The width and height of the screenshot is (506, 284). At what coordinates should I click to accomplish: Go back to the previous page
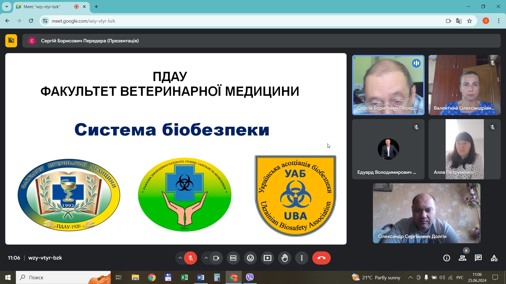click(x=7, y=21)
